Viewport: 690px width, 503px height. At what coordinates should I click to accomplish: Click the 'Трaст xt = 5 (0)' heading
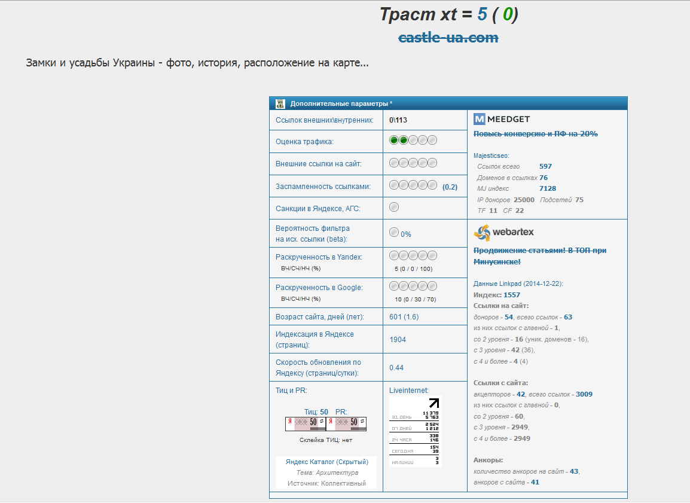(x=449, y=14)
